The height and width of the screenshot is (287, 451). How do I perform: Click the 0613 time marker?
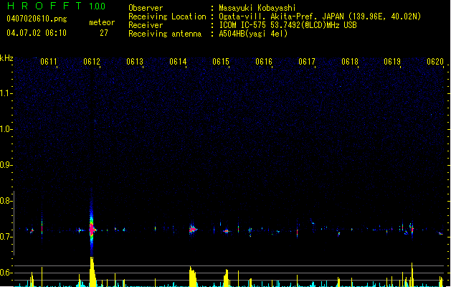point(135,62)
